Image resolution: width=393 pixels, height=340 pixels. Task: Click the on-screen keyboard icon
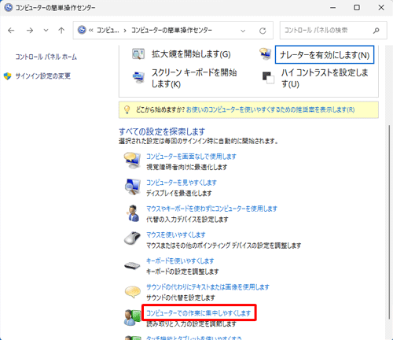138,77
